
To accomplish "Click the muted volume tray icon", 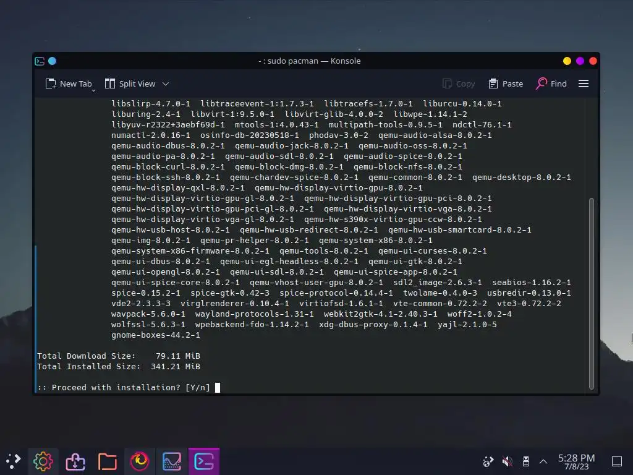I will (507, 461).
